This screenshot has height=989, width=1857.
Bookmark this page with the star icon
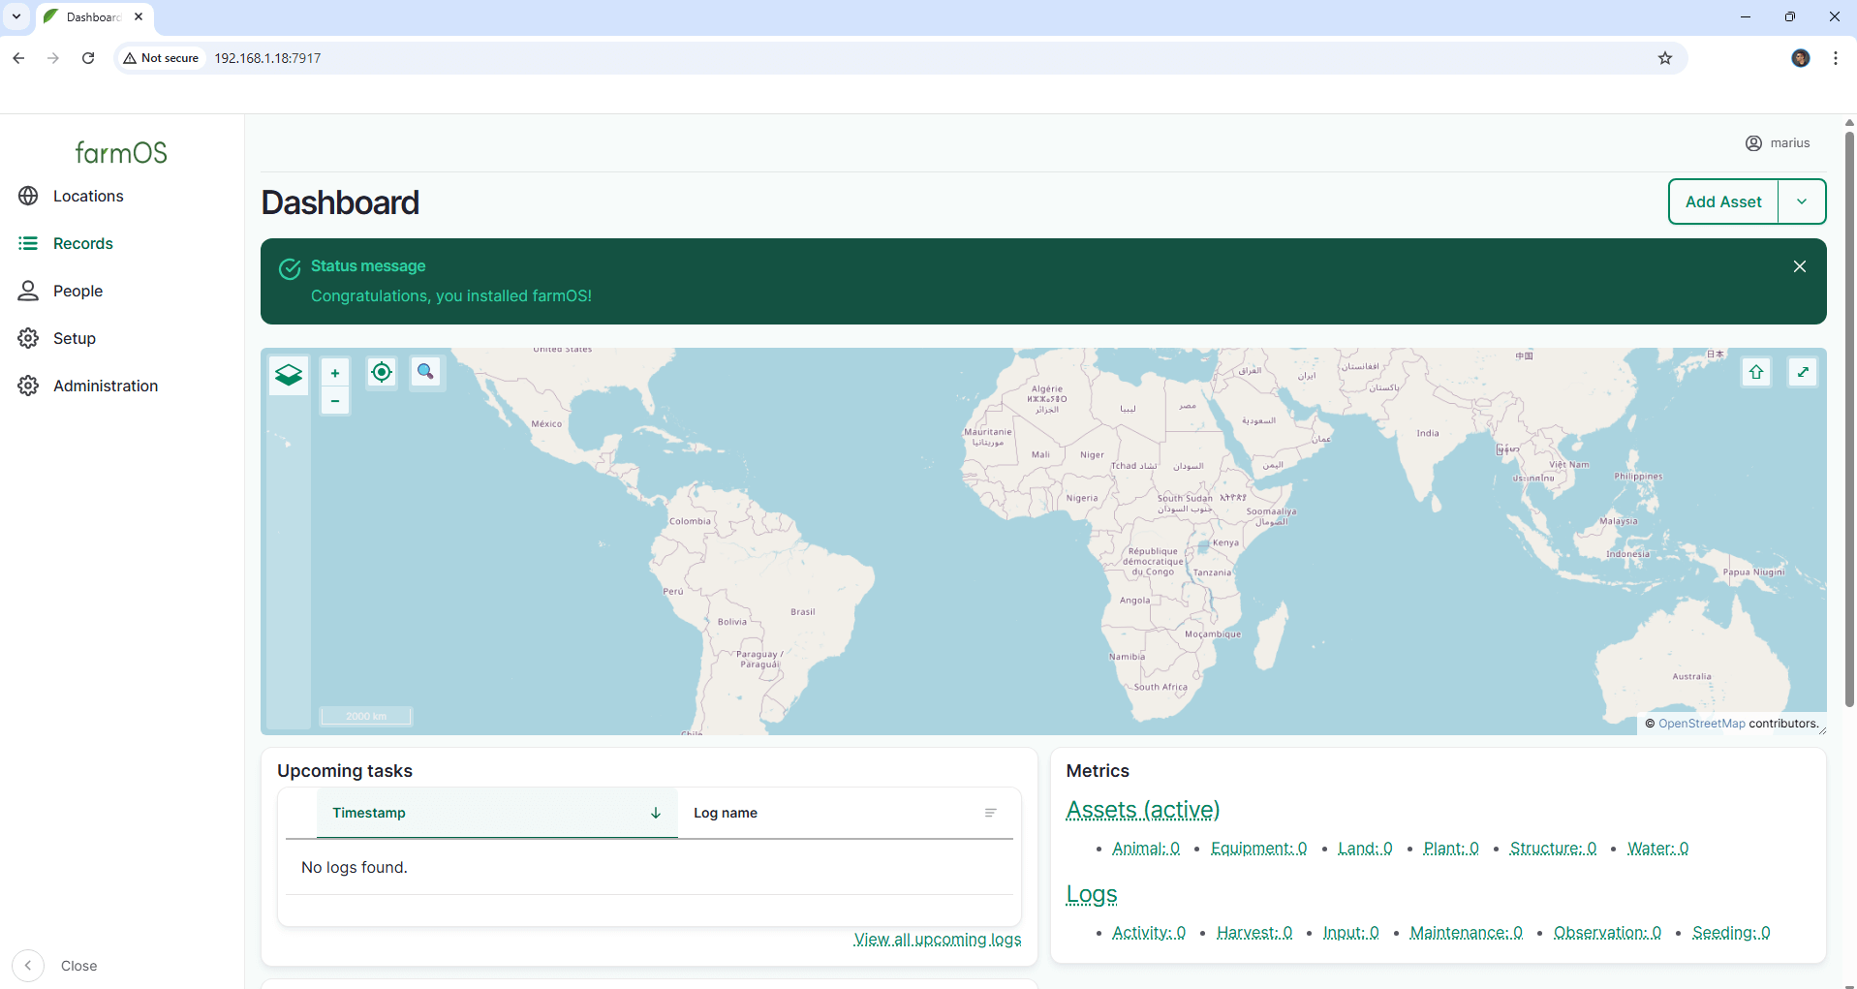1664,58
